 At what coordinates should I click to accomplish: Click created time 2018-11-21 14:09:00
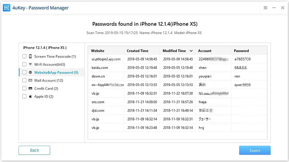tap(142, 102)
